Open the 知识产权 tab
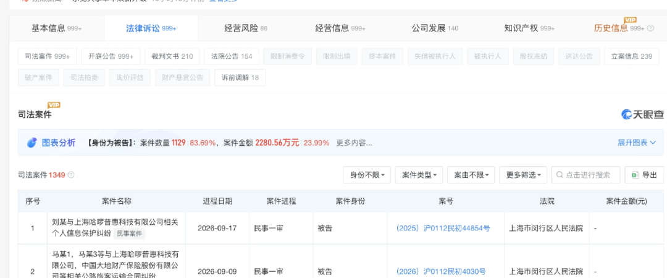 pyautogui.click(x=529, y=28)
